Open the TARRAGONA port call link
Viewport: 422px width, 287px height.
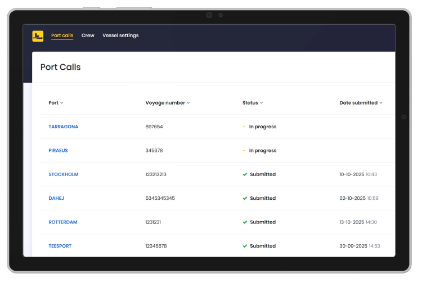(64, 127)
